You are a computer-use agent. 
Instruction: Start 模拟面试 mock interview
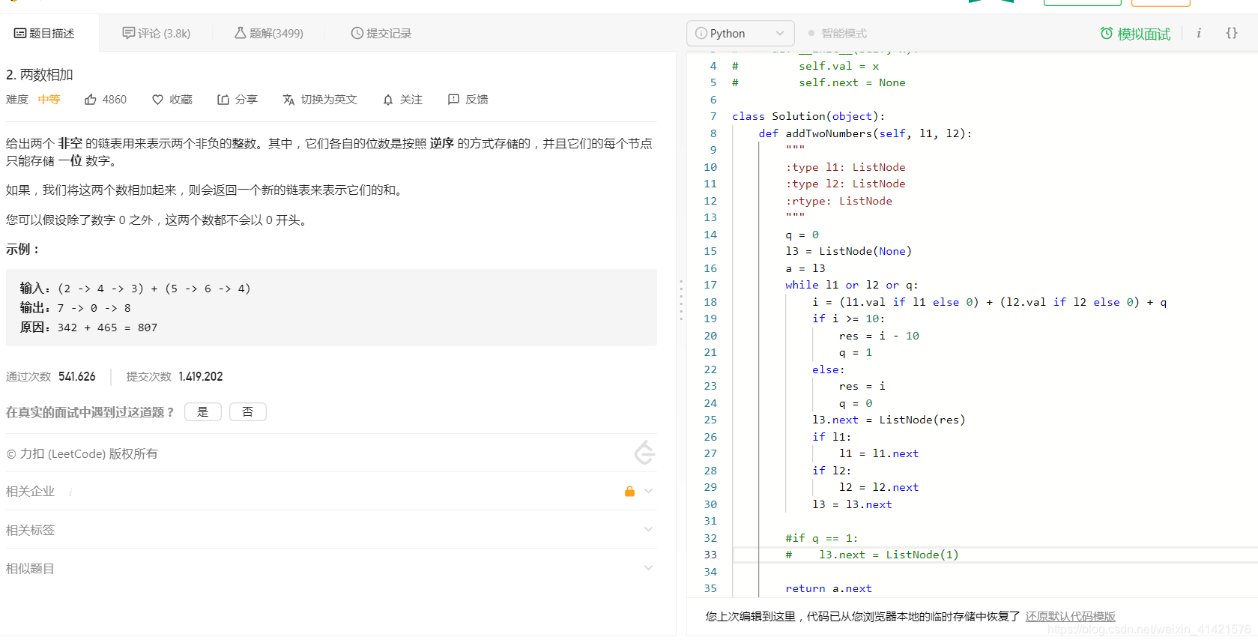(1135, 34)
